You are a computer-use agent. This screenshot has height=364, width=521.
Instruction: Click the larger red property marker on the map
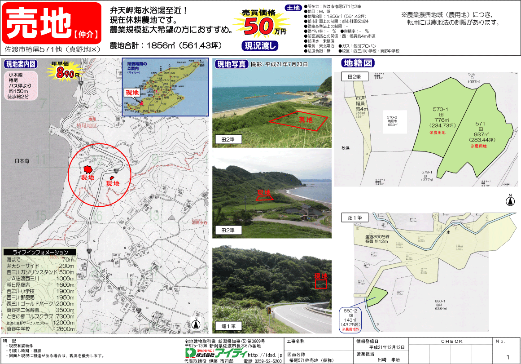(87, 169)
